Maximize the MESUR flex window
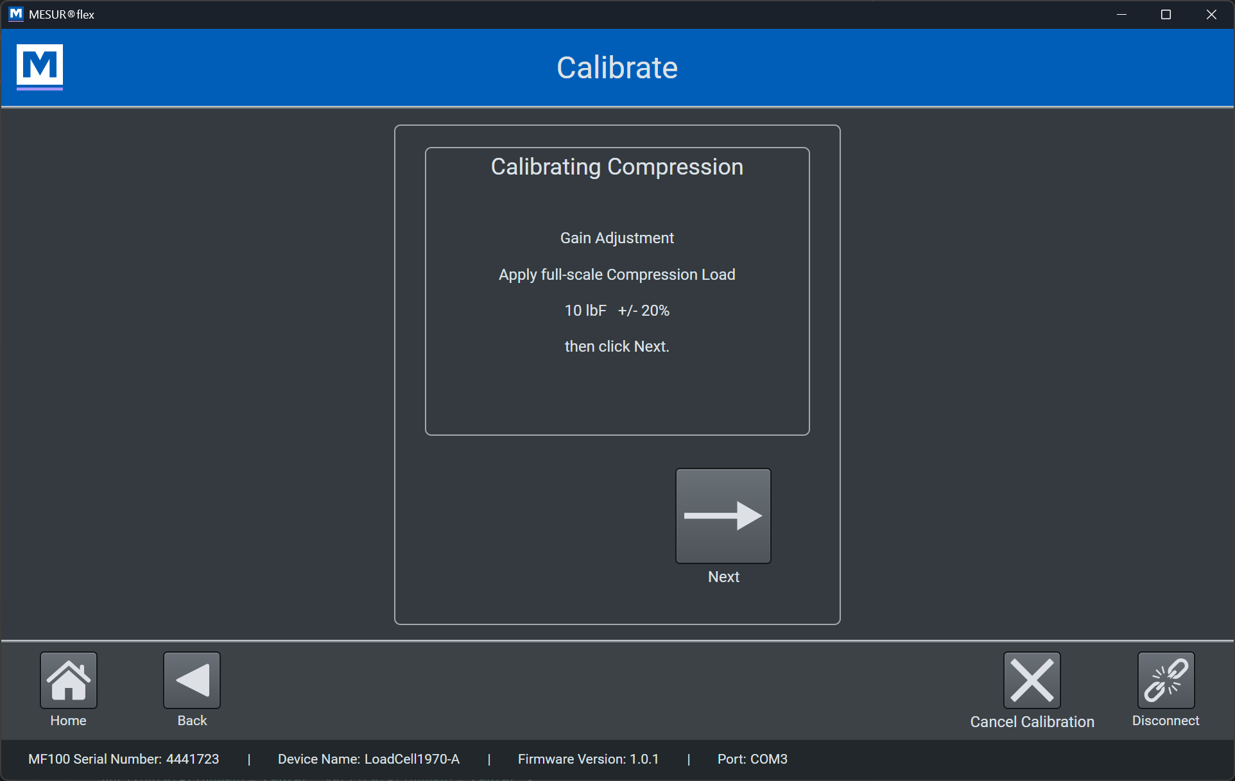Image resolution: width=1235 pixels, height=781 pixels. pyautogui.click(x=1166, y=14)
